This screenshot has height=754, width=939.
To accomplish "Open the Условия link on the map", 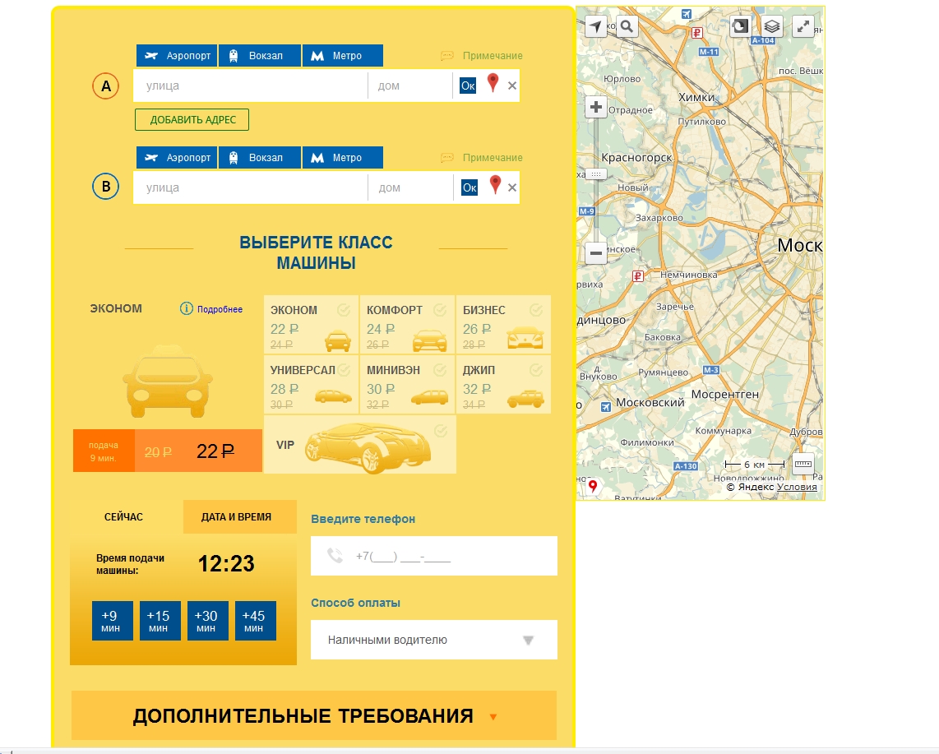I will tap(797, 487).
